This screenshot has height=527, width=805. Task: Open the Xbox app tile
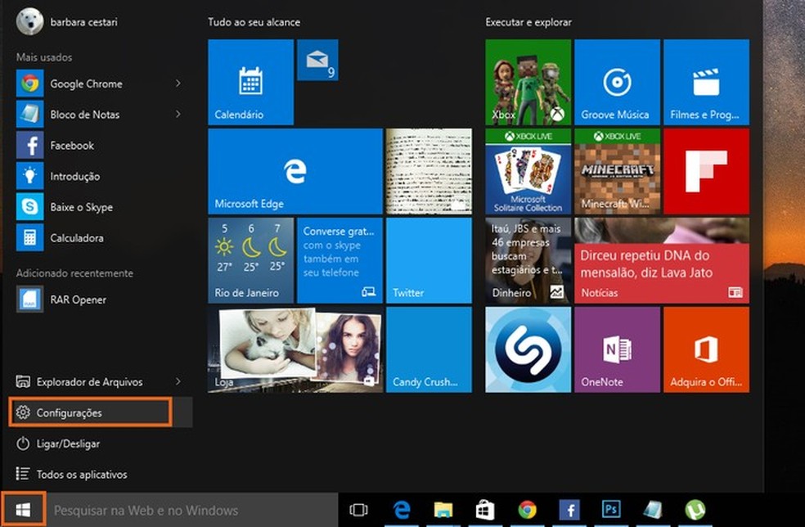(528, 81)
